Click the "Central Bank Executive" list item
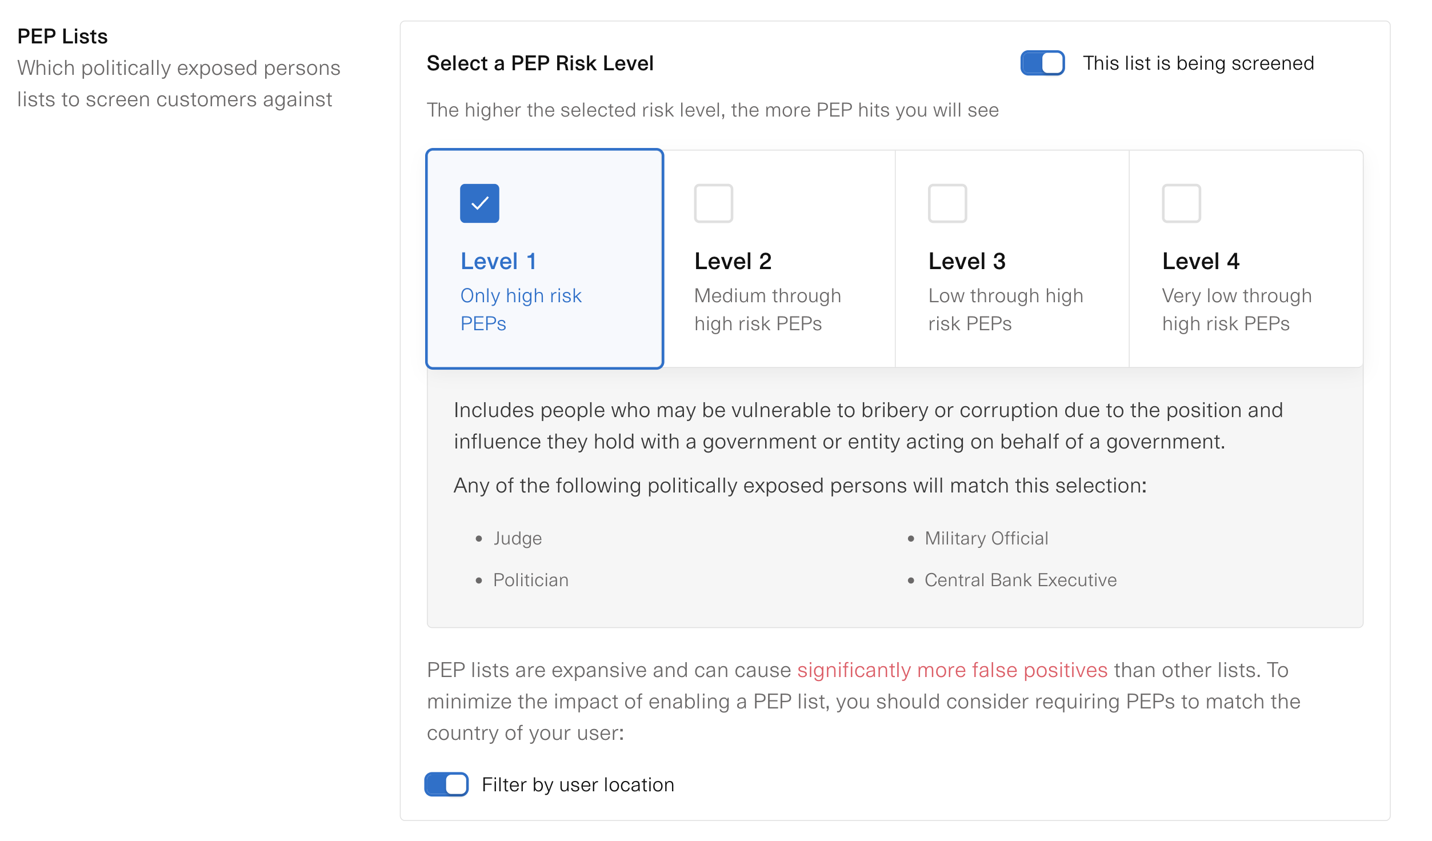Image resolution: width=1432 pixels, height=841 pixels. coord(1020,580)
